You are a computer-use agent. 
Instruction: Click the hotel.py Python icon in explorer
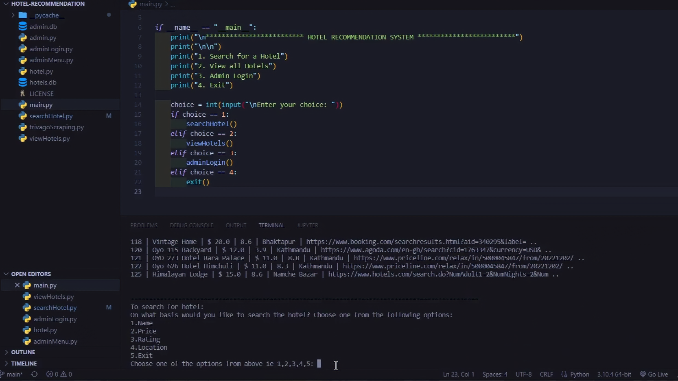coord(23,71)
